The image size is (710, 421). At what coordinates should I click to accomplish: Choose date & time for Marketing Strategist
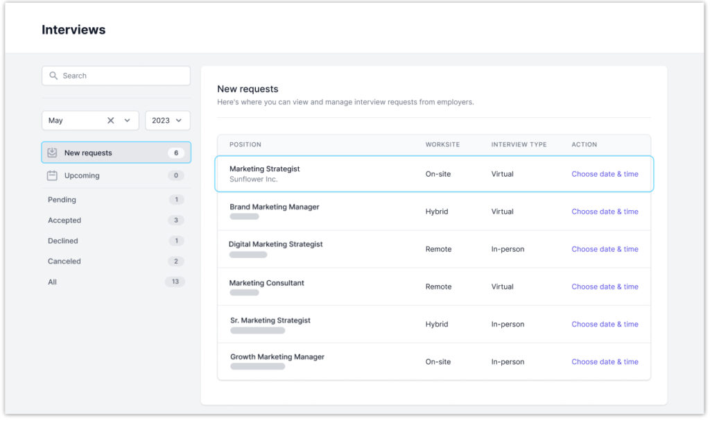pyautogui.click(x=605, y=174)
